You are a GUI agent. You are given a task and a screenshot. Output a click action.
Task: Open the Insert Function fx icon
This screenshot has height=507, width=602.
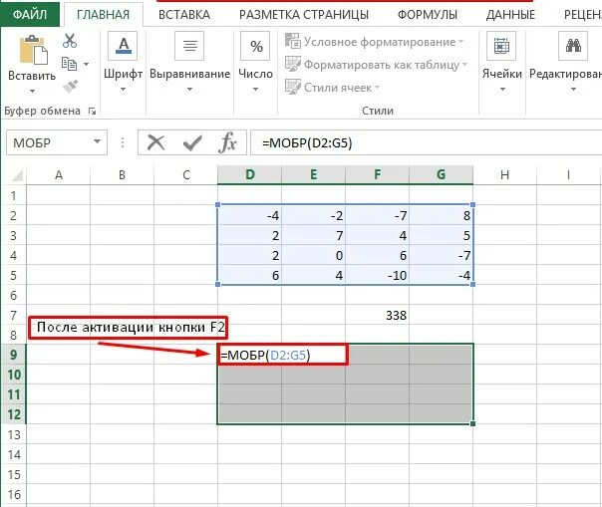(227, 142)
